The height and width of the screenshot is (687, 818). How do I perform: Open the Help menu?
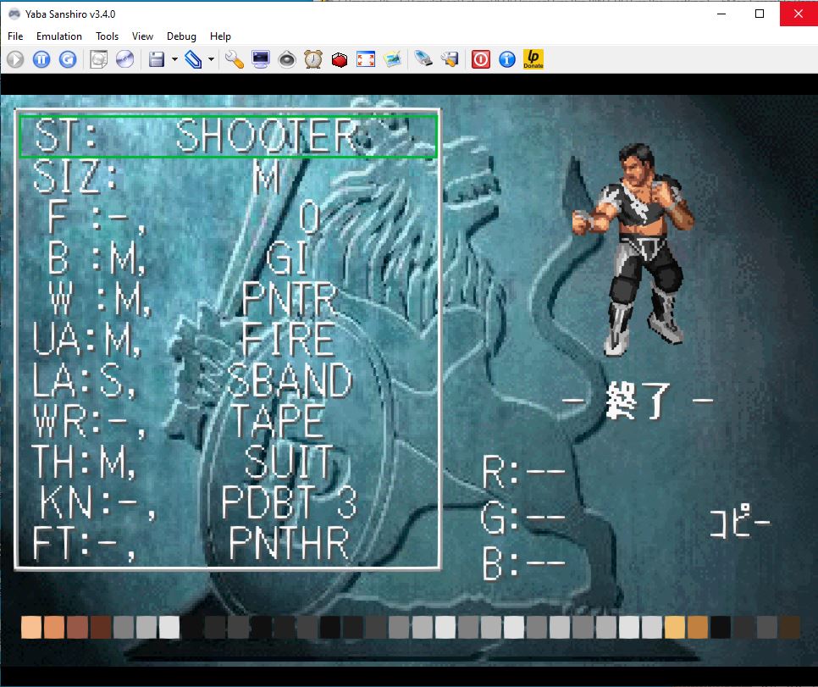point(220,36)
